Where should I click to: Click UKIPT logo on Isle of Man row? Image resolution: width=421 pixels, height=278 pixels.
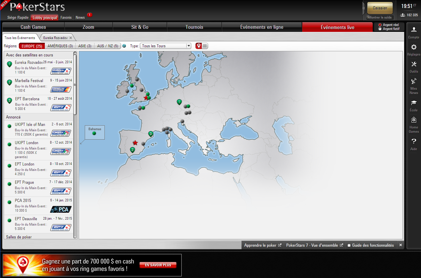tap(61, 133)
